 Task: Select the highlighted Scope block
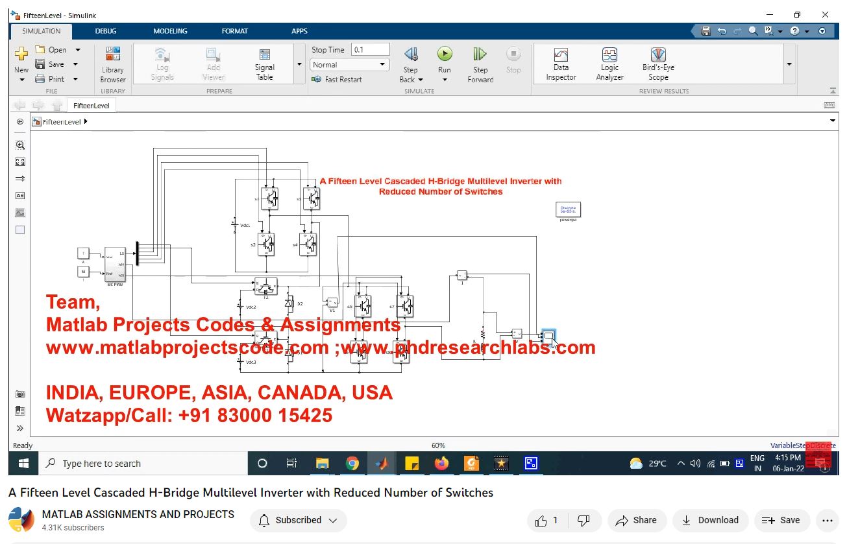tap(548, 337)
